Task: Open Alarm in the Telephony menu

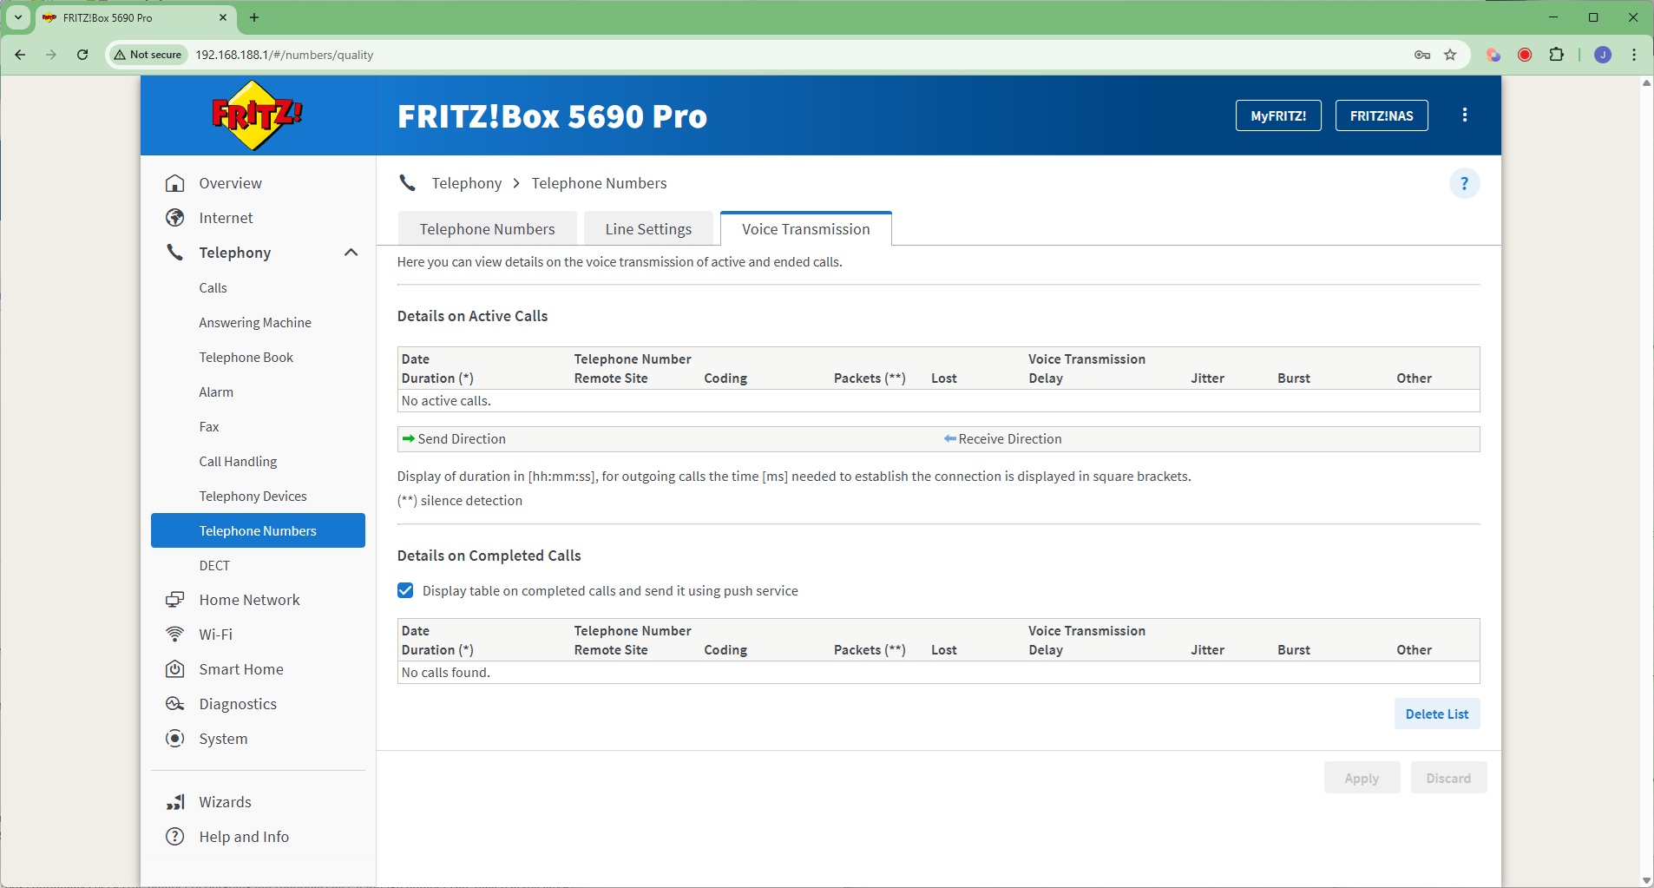Action: coord(216,392)
